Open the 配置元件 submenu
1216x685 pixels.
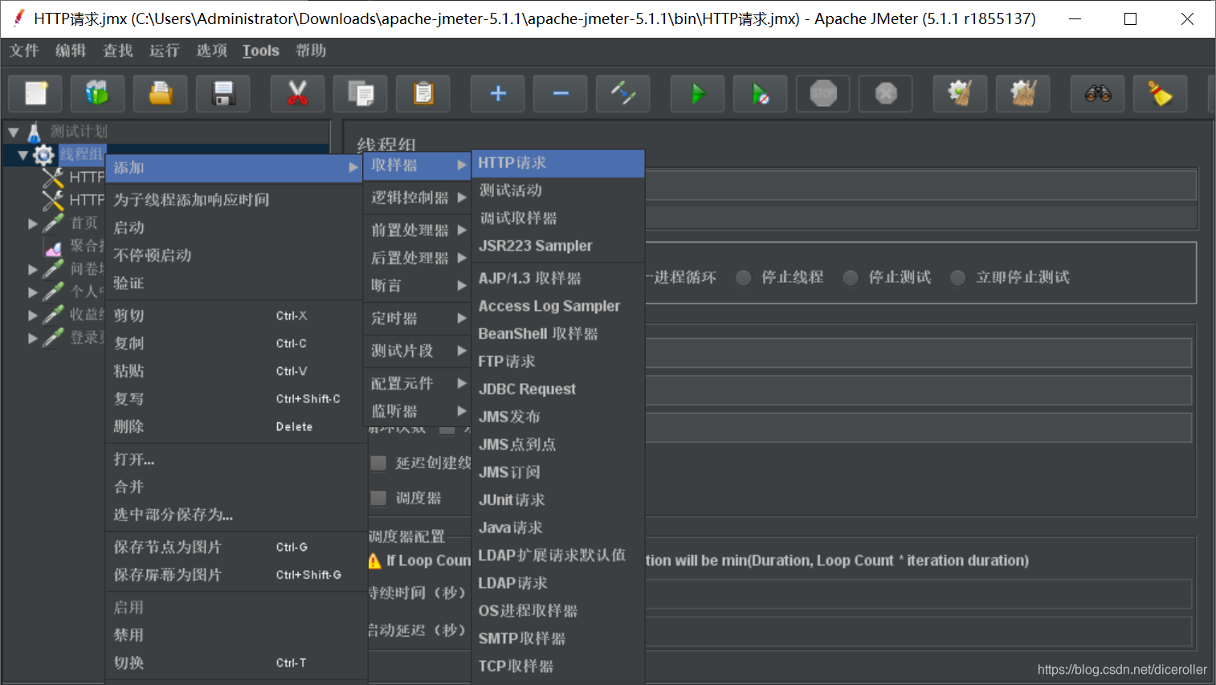click(x=418, y=384)
